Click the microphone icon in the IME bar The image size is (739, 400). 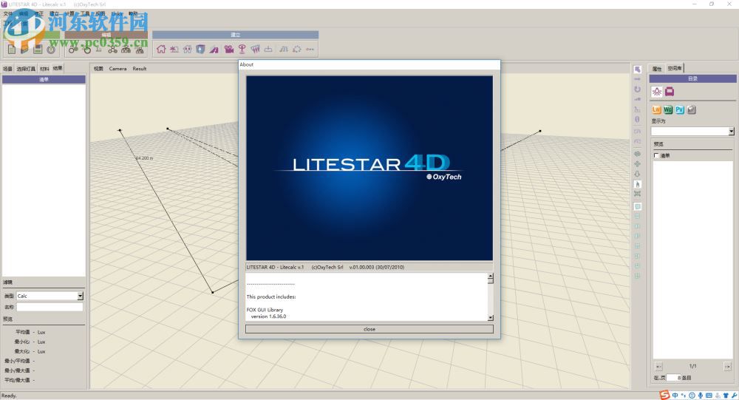[701, 396]
